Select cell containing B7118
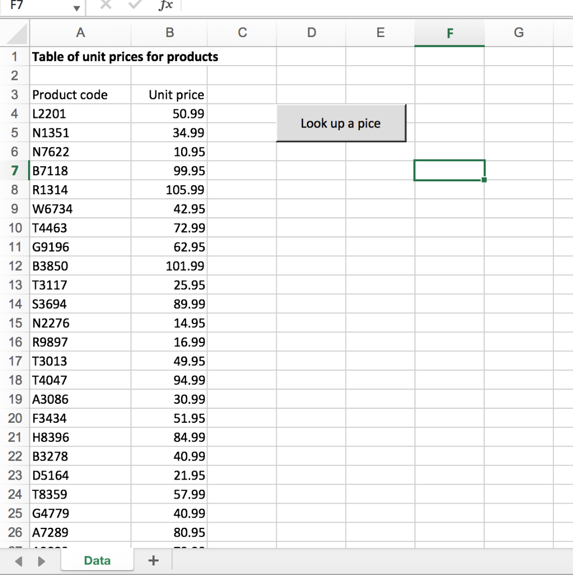The height and width of the screenshot is (575, 573). click(x=80, y=171)
